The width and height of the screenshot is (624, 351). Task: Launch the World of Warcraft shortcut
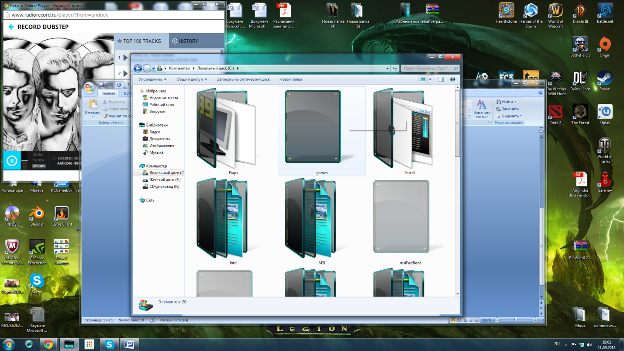(556, 15)
